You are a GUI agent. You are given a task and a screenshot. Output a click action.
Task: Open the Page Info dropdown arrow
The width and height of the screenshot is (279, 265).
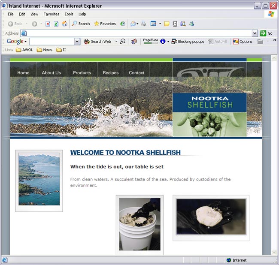click(x=168, y=42)
